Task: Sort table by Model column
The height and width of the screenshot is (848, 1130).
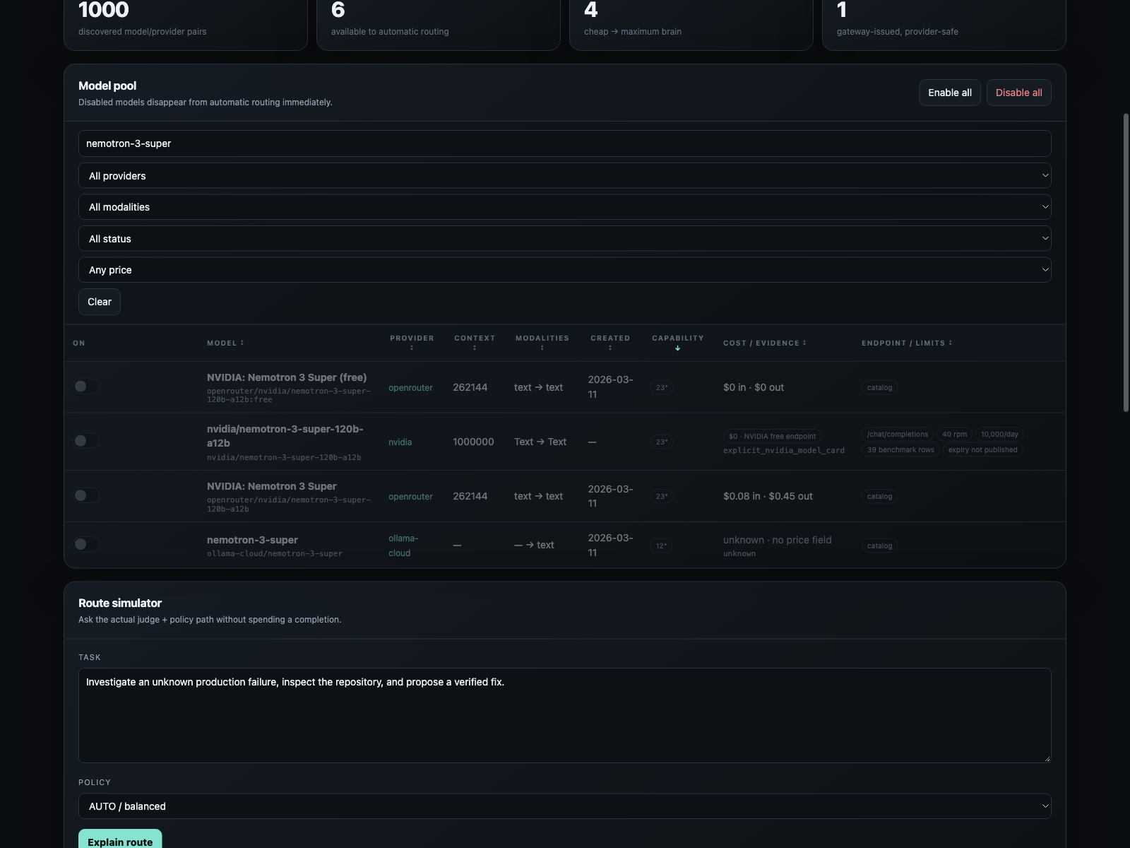Action: pos(225,343)
